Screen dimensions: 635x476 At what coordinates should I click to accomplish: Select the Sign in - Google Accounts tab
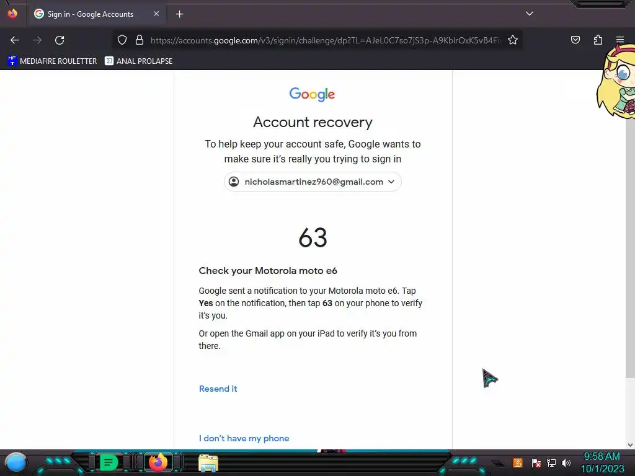pyautogui.click(x=96, y=14)
